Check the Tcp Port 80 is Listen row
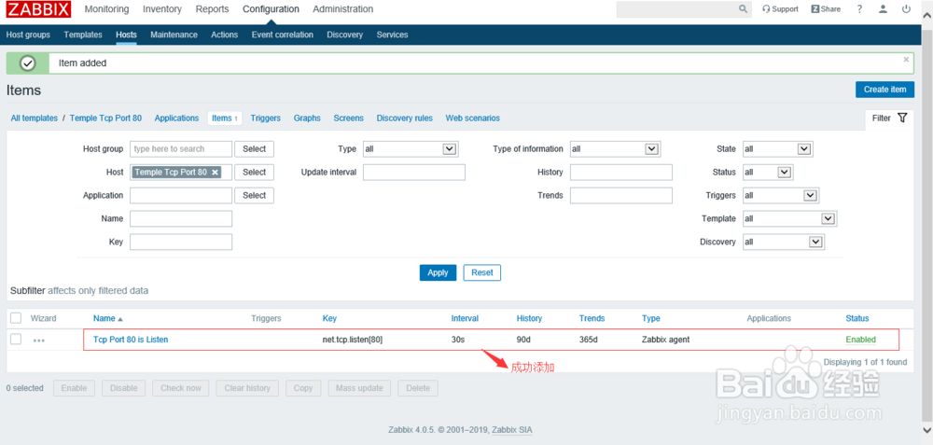The height and width of the screenshot is (445, 933). [16, 339]
